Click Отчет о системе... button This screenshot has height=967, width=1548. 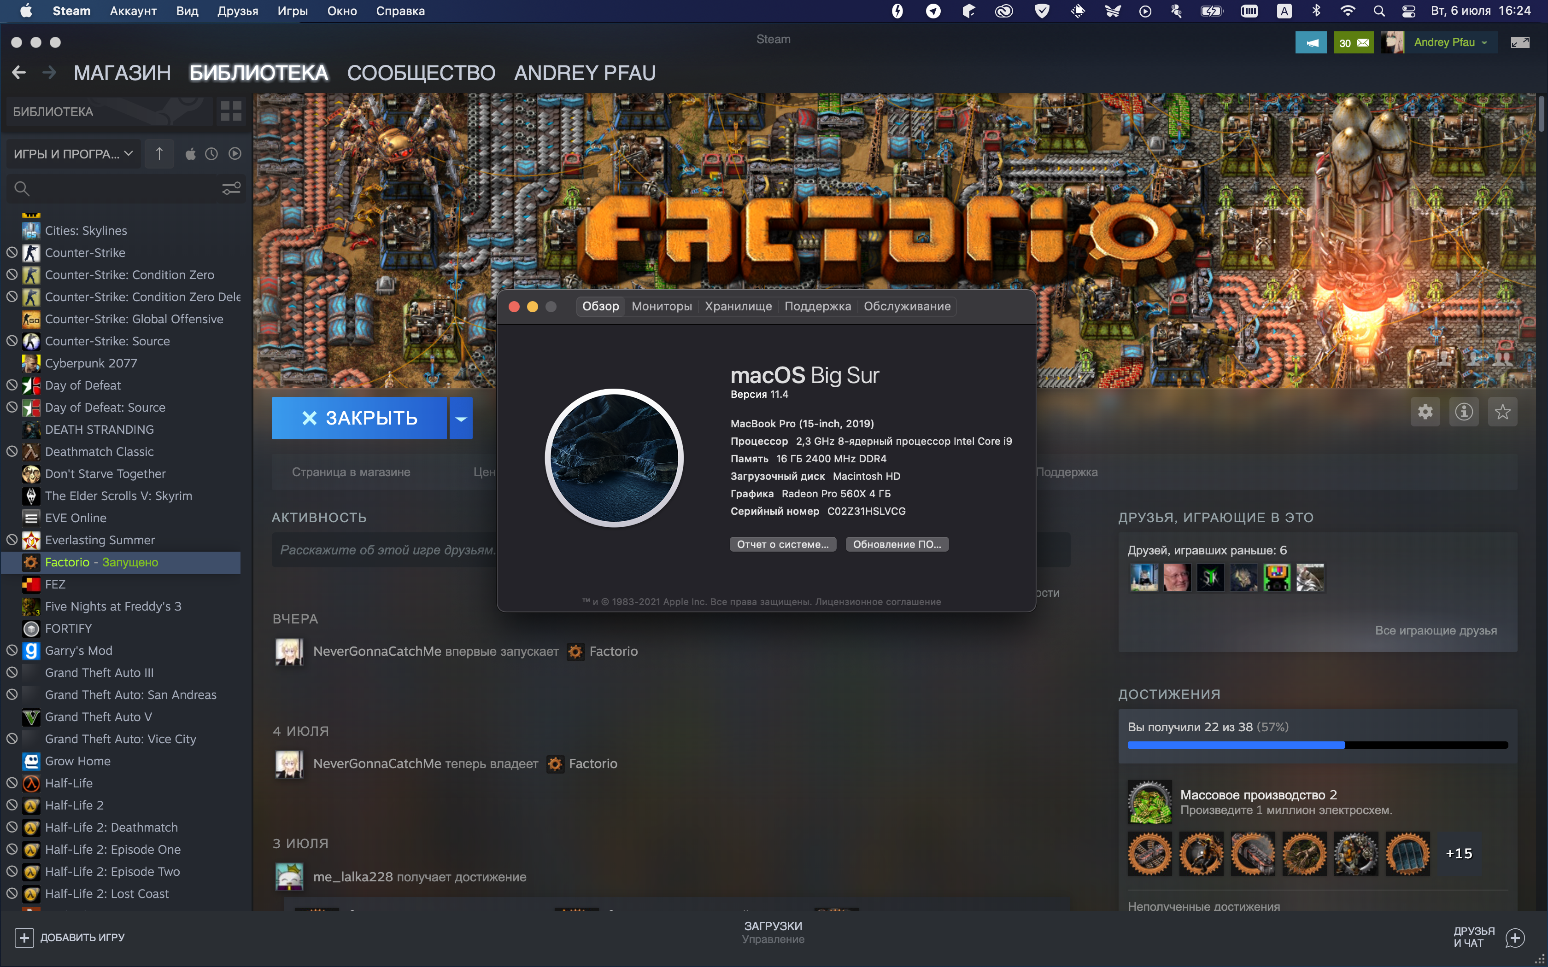783,544
